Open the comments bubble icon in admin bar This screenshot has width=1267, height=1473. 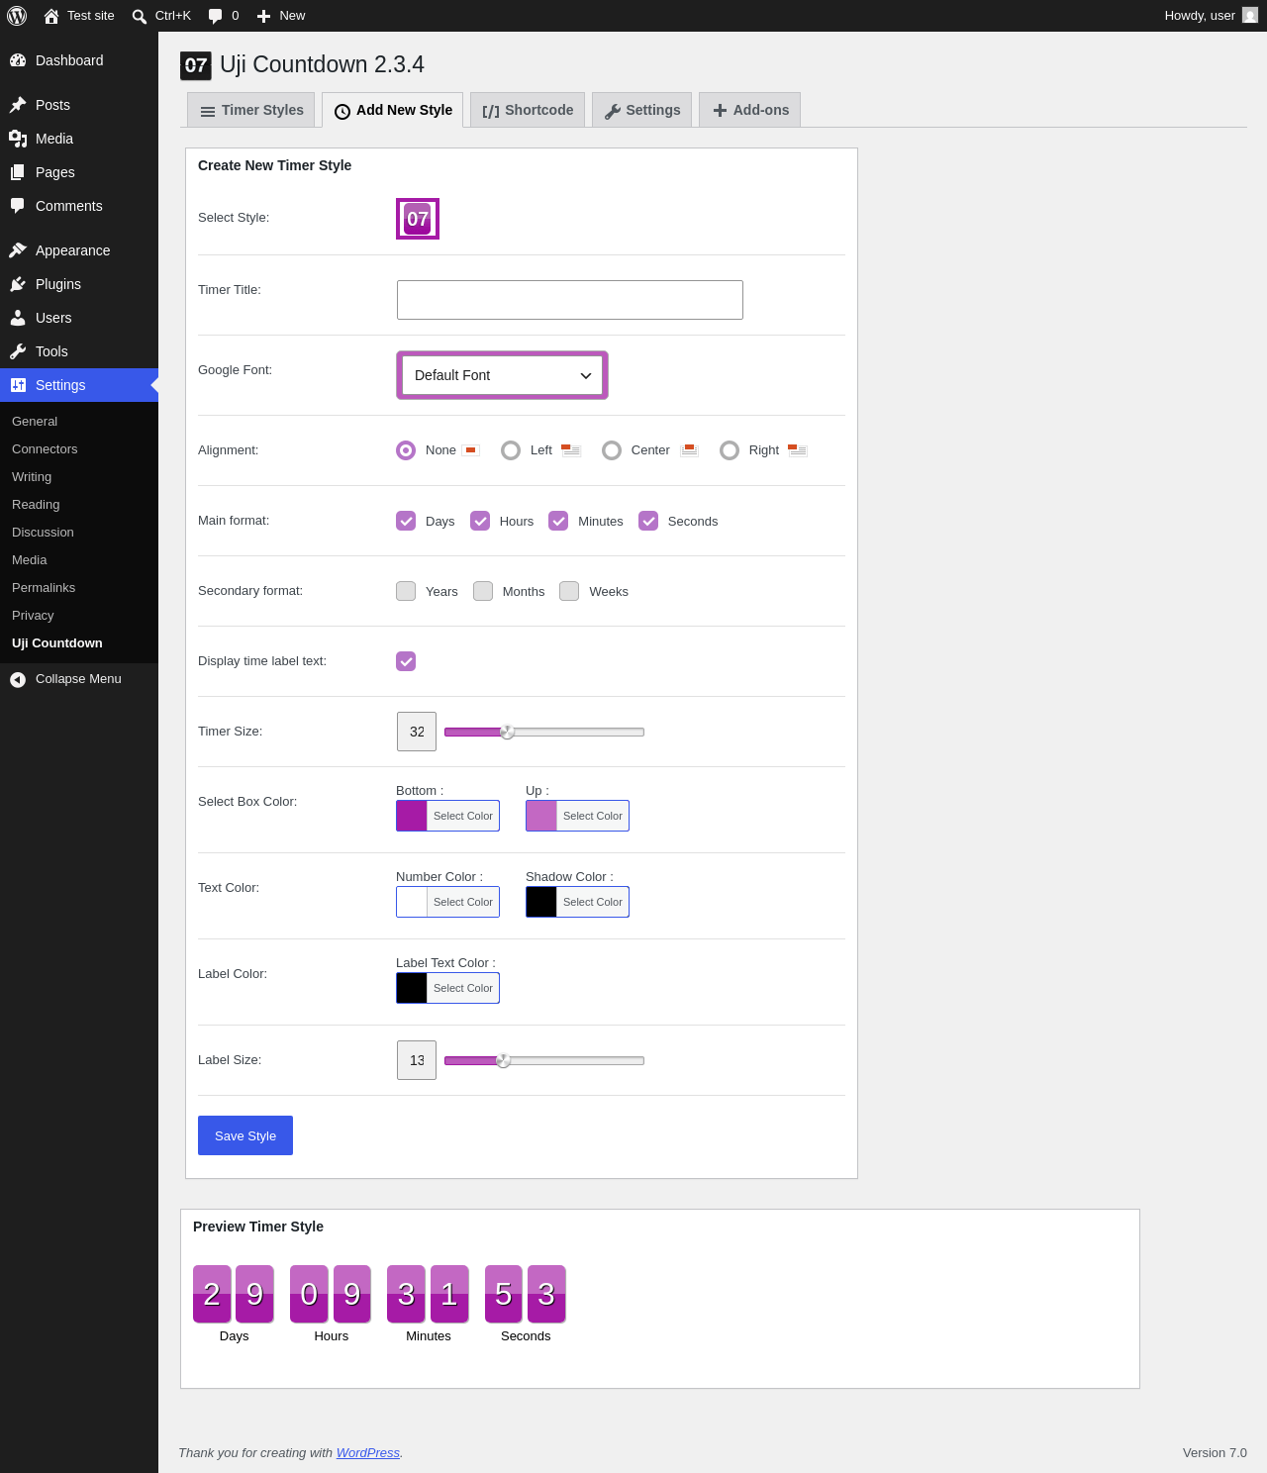216,16
